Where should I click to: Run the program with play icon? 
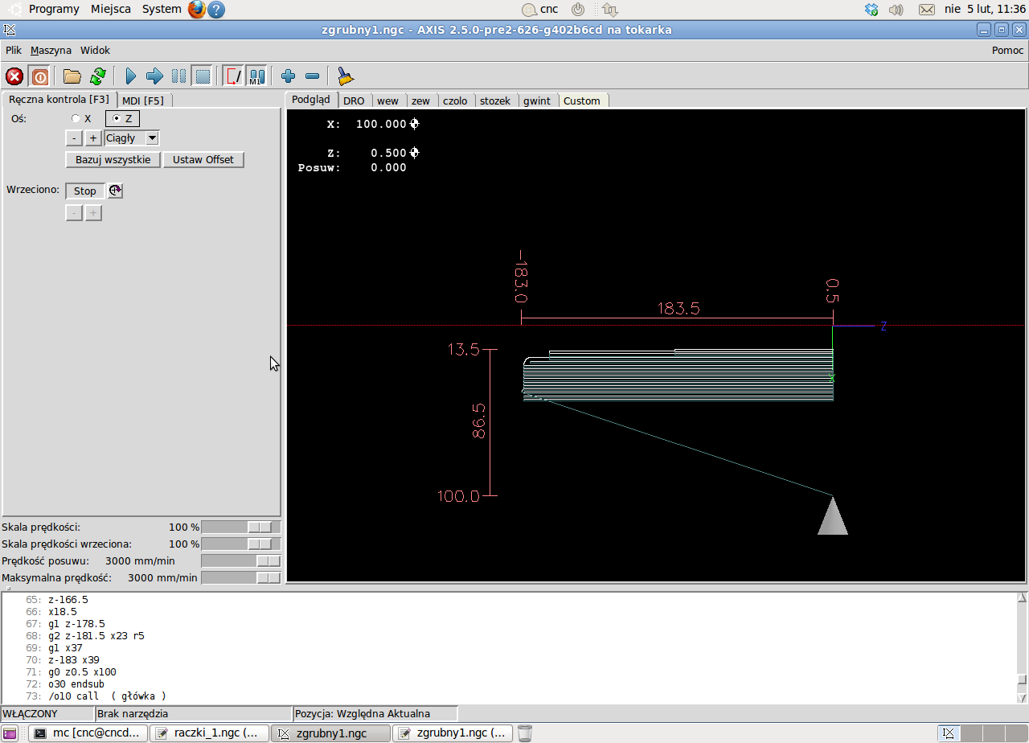pyautogui.click(x=131, y=76)
